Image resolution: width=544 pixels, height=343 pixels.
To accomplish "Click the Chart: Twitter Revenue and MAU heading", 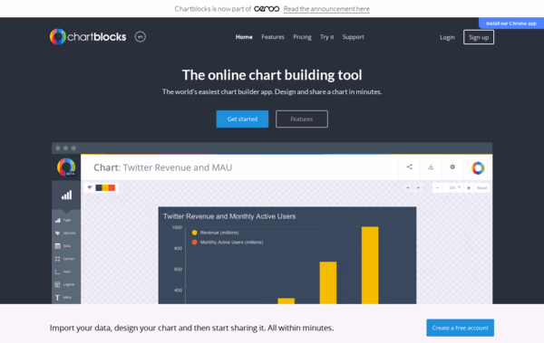I will click(x=162, y=167).
